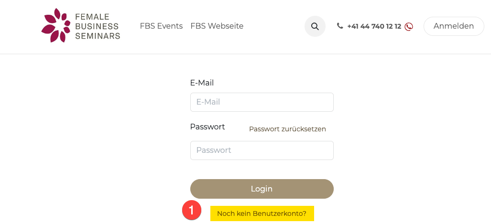Focus the Passwort input field

pos(262,150)
